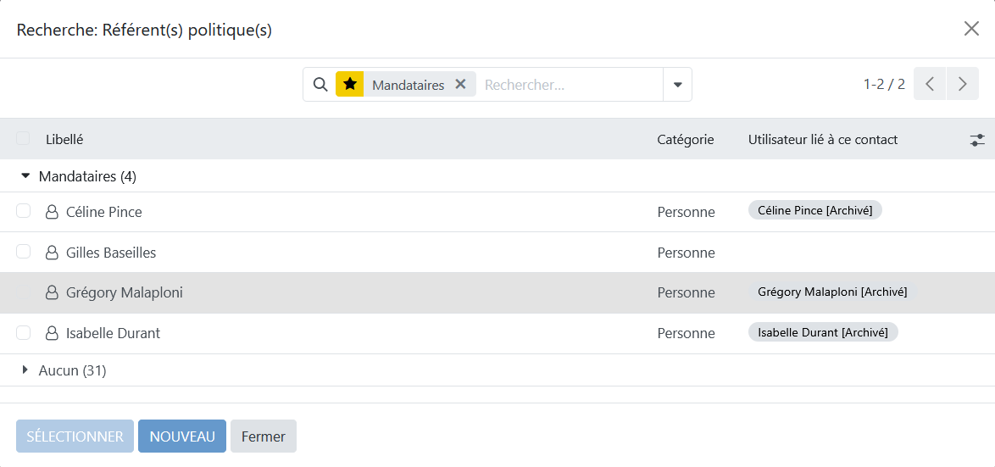
Task: Sort by the Catégorie column header
Action: (x=685, y=140)
